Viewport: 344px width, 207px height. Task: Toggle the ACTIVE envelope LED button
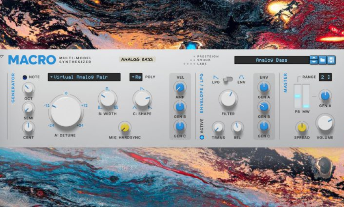coord(202,137)
